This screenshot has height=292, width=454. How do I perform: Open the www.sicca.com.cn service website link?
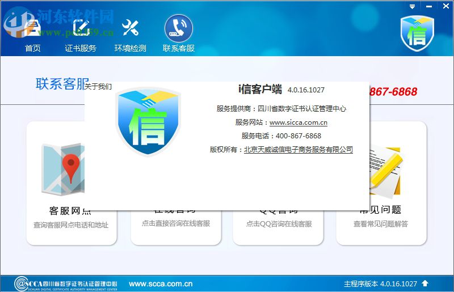(x=299, y=122)
